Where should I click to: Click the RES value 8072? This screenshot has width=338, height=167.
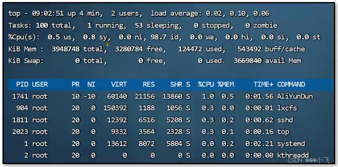[147, 144]
